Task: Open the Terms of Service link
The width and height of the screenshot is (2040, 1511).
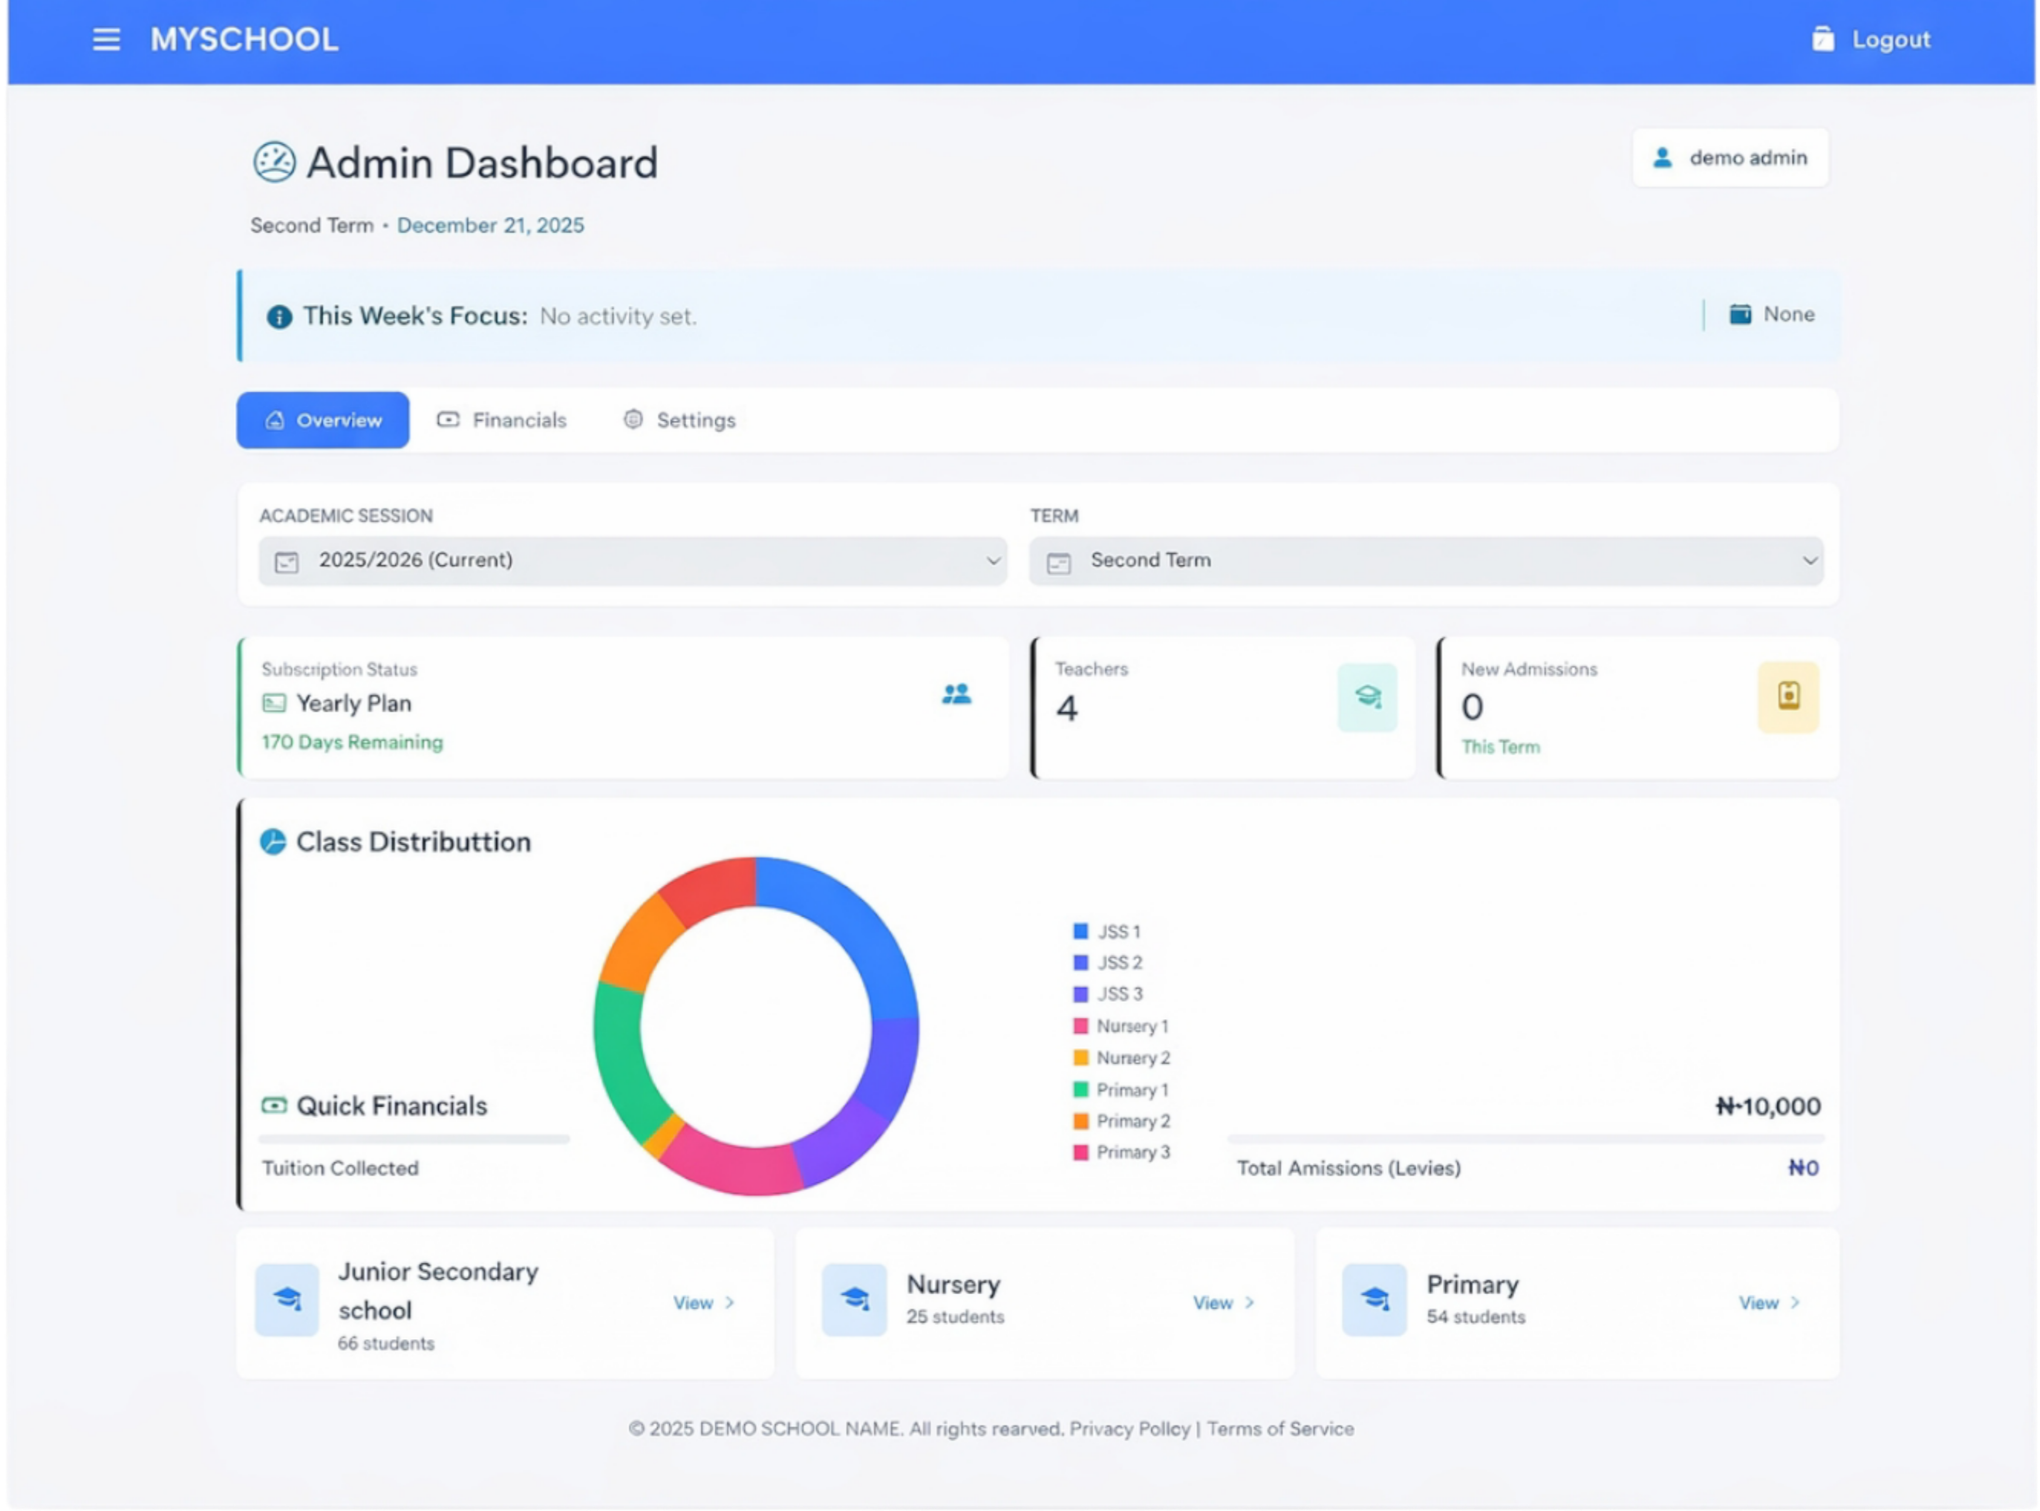Action: [x=1280, y=1428]
